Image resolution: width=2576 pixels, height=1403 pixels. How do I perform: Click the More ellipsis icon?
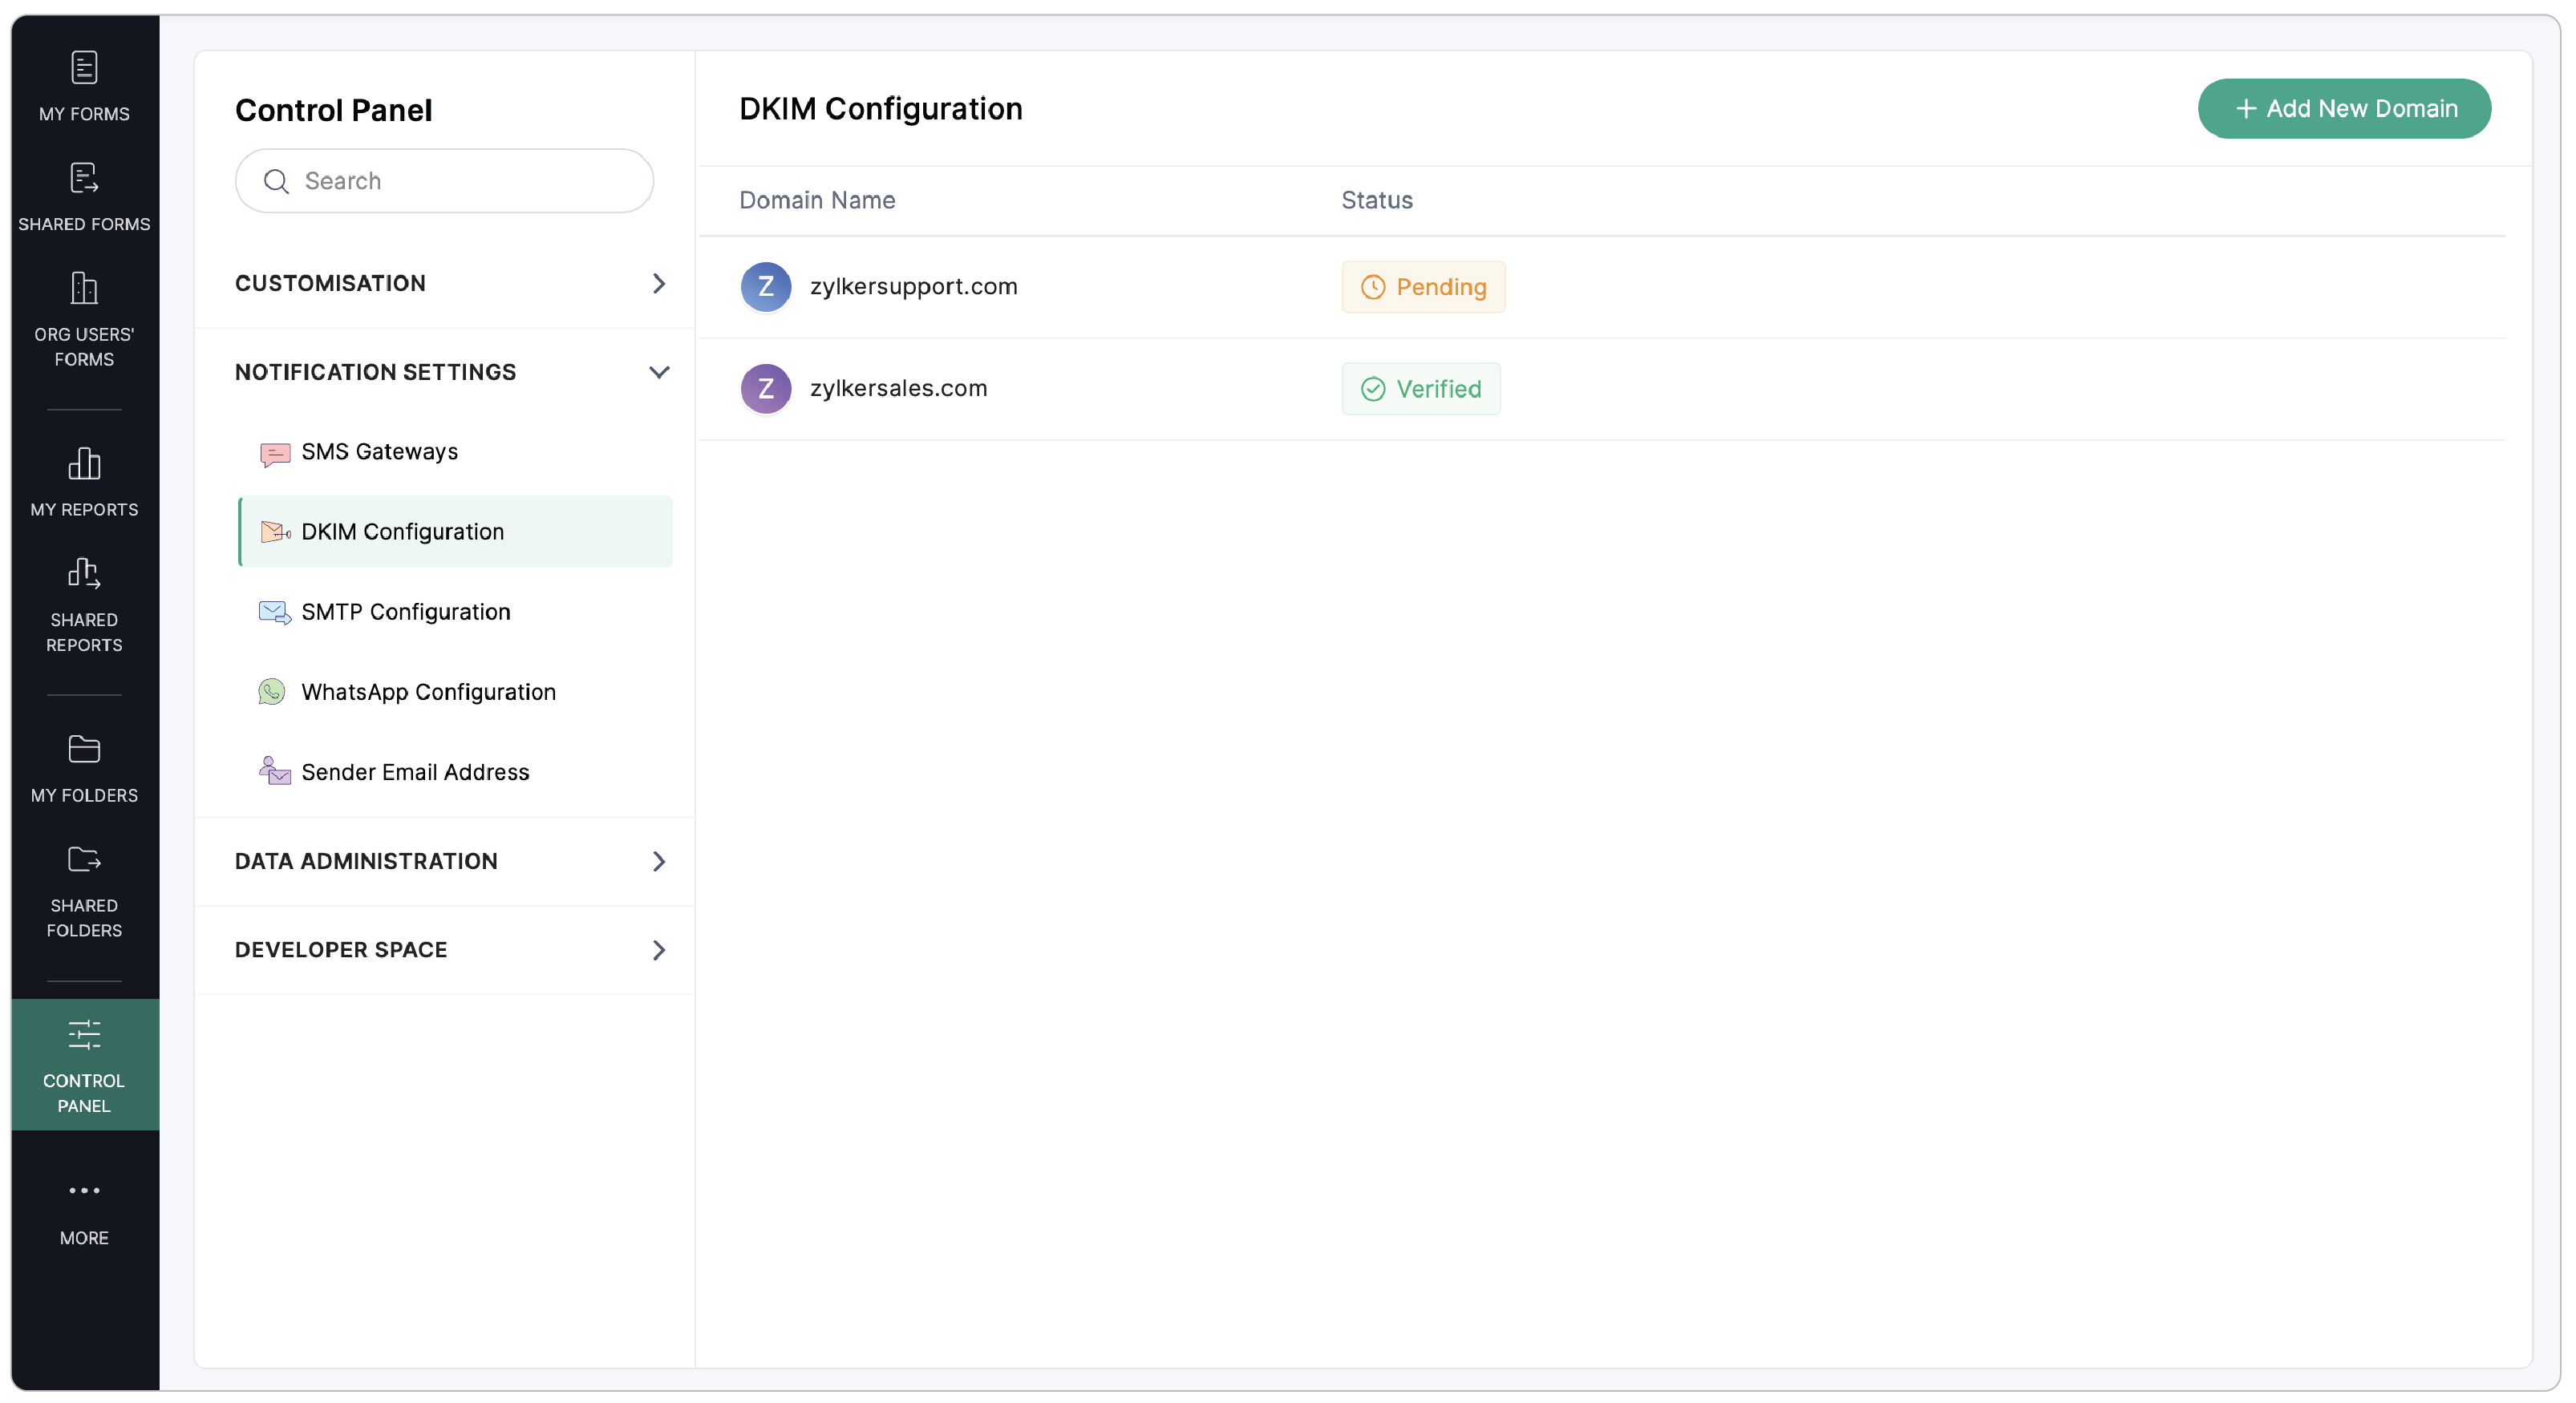(84, 1190)
